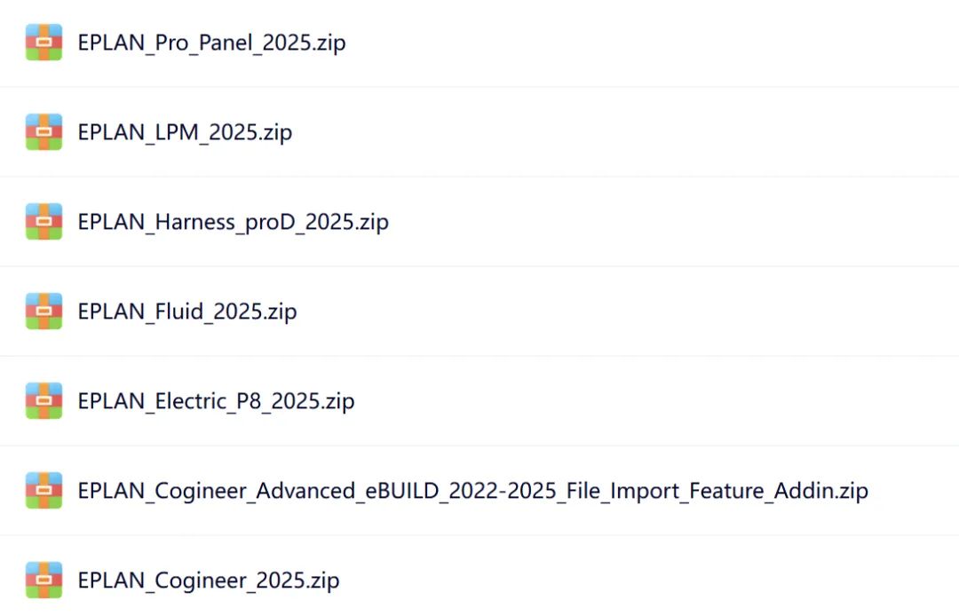
Task: Open the EPLAN_LPM_2025.zip file name
Action: (185, 132)
